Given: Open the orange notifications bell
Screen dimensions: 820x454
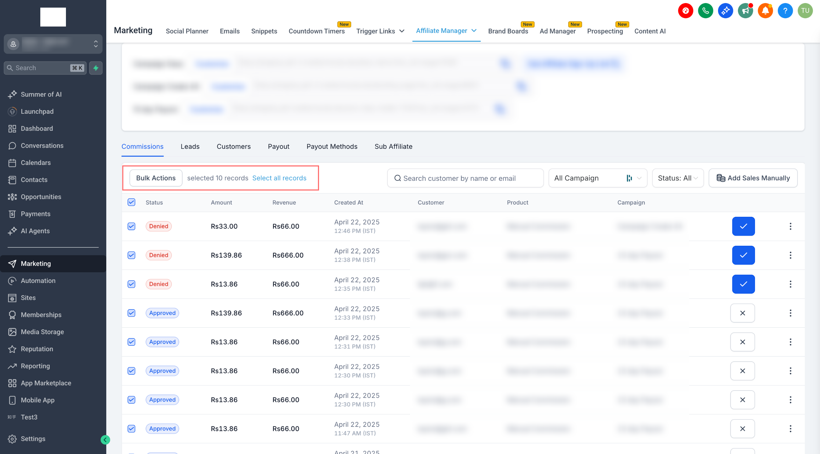Looking at the screenshot, I should [x=765, y=11].
